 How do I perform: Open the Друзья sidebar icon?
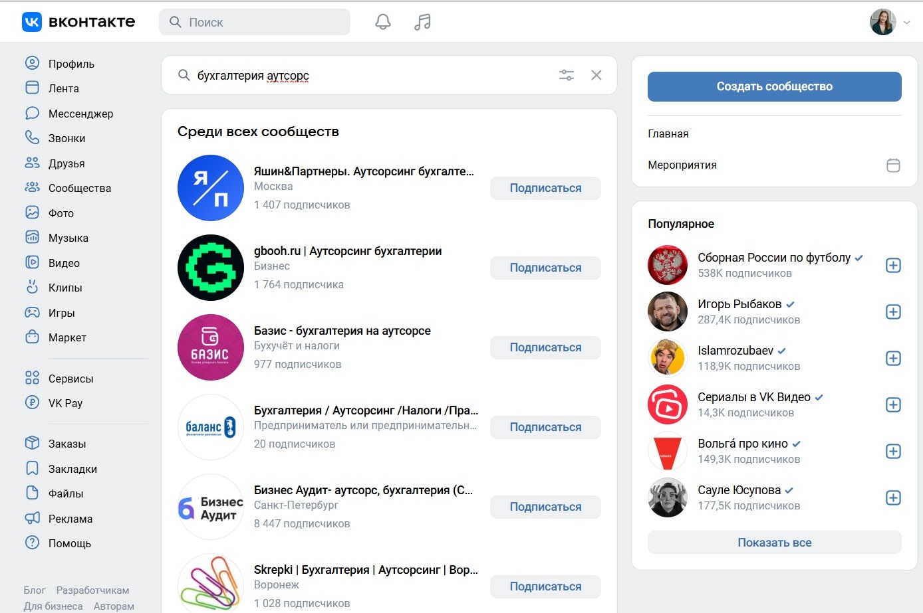(32, 163)
